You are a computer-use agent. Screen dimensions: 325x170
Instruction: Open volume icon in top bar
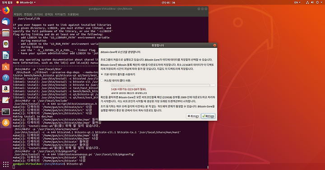[x=312, y=3]
